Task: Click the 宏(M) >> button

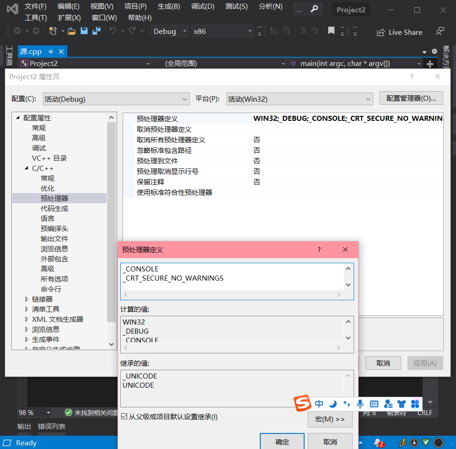Action: click(x=330, y=419)
